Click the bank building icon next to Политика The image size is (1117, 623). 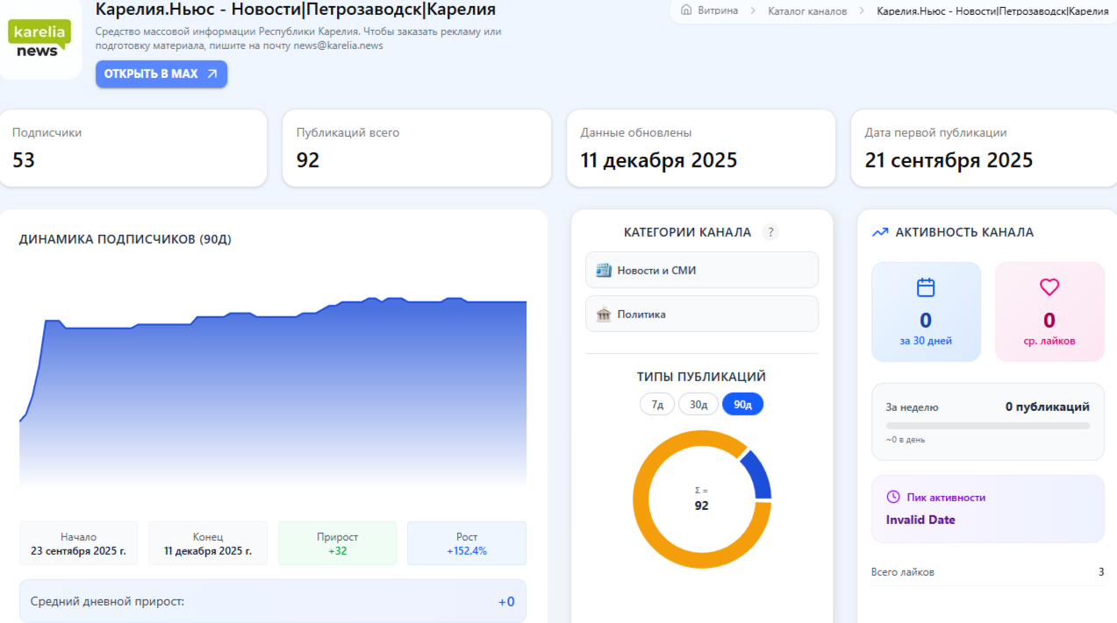(x=603, y=315)
